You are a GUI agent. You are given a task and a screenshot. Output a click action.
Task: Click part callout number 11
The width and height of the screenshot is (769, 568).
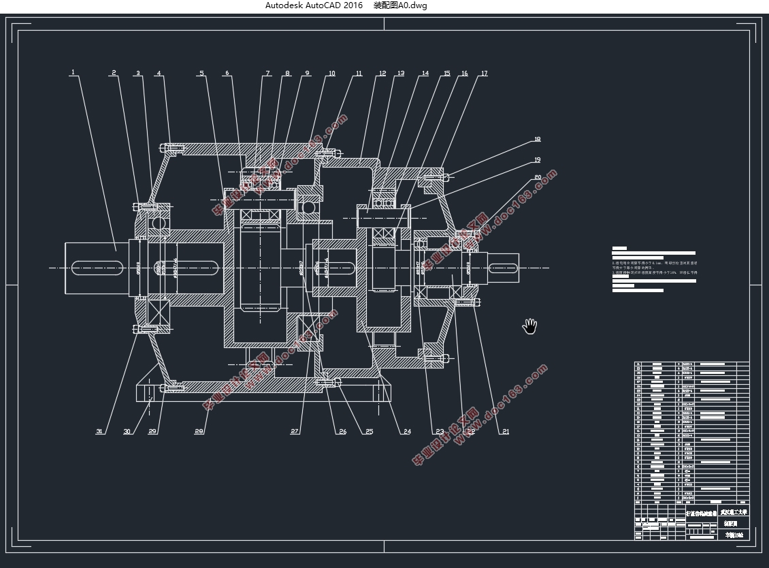pyautogui.click(x=359, y=73)
